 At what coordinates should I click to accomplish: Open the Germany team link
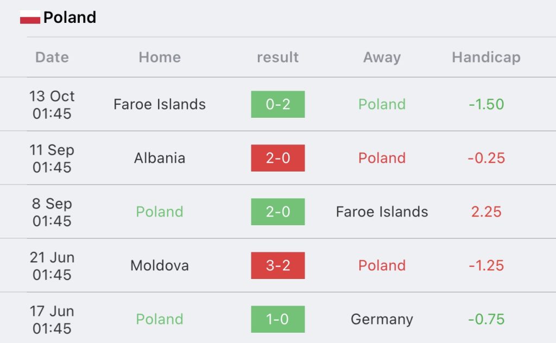(x=382, y=320)
